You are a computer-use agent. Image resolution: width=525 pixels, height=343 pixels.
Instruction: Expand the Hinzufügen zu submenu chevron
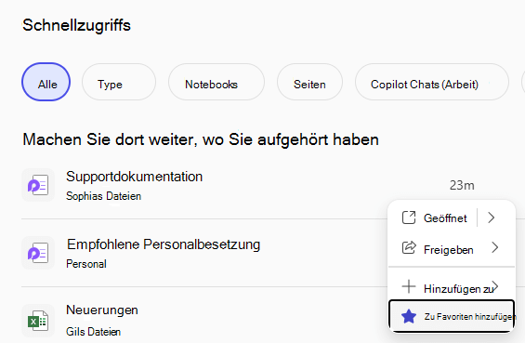pyautogui.click(x=495, y=286)
